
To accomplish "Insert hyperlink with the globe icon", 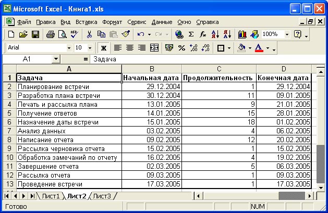I will [x=179, y=34].
